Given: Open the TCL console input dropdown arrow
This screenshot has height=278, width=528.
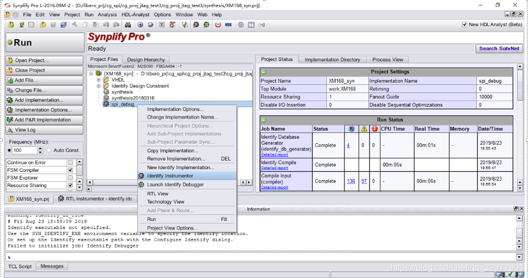Looking at the screenshot, I should tap(519, 257).
